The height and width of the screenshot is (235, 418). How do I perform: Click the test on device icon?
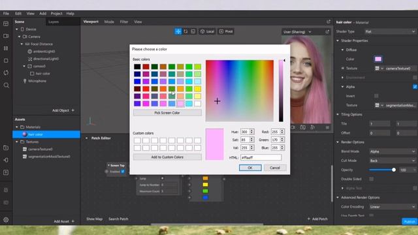click(x=6, y=160)
